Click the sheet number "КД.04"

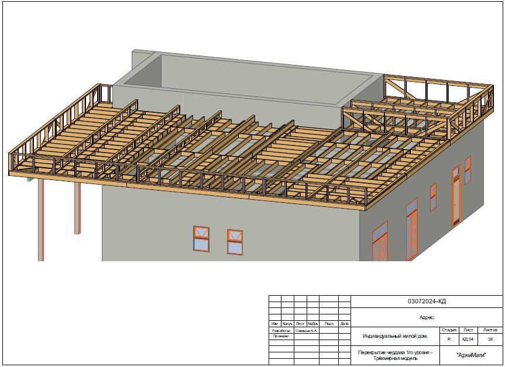click(x=468, y=340)
